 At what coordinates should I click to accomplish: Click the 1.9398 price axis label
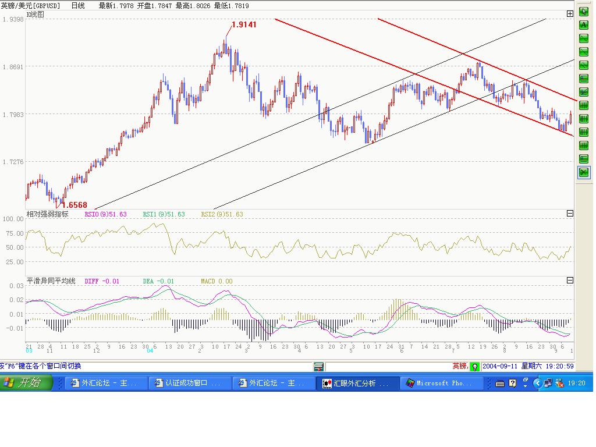pos(13,19)
